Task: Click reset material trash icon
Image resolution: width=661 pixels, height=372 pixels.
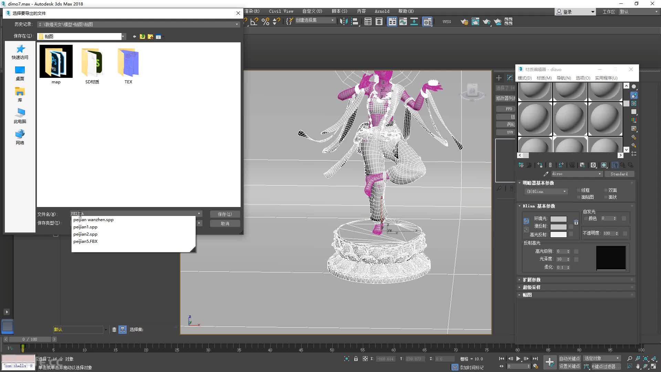Action: tap(550, 165)
